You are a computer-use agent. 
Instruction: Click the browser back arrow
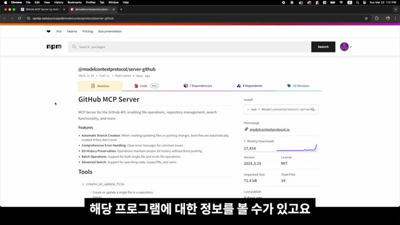click(4, 18)
